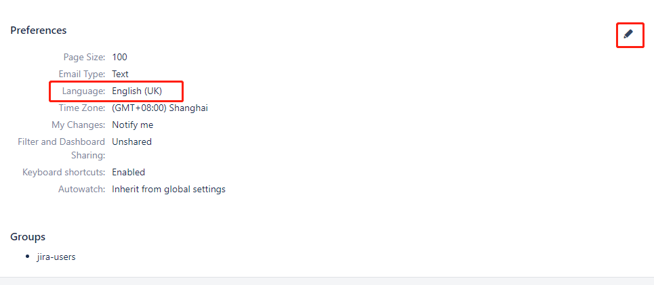Click the Email Type value Text
The width and height of the screenshot is (654, 285).
120,74
